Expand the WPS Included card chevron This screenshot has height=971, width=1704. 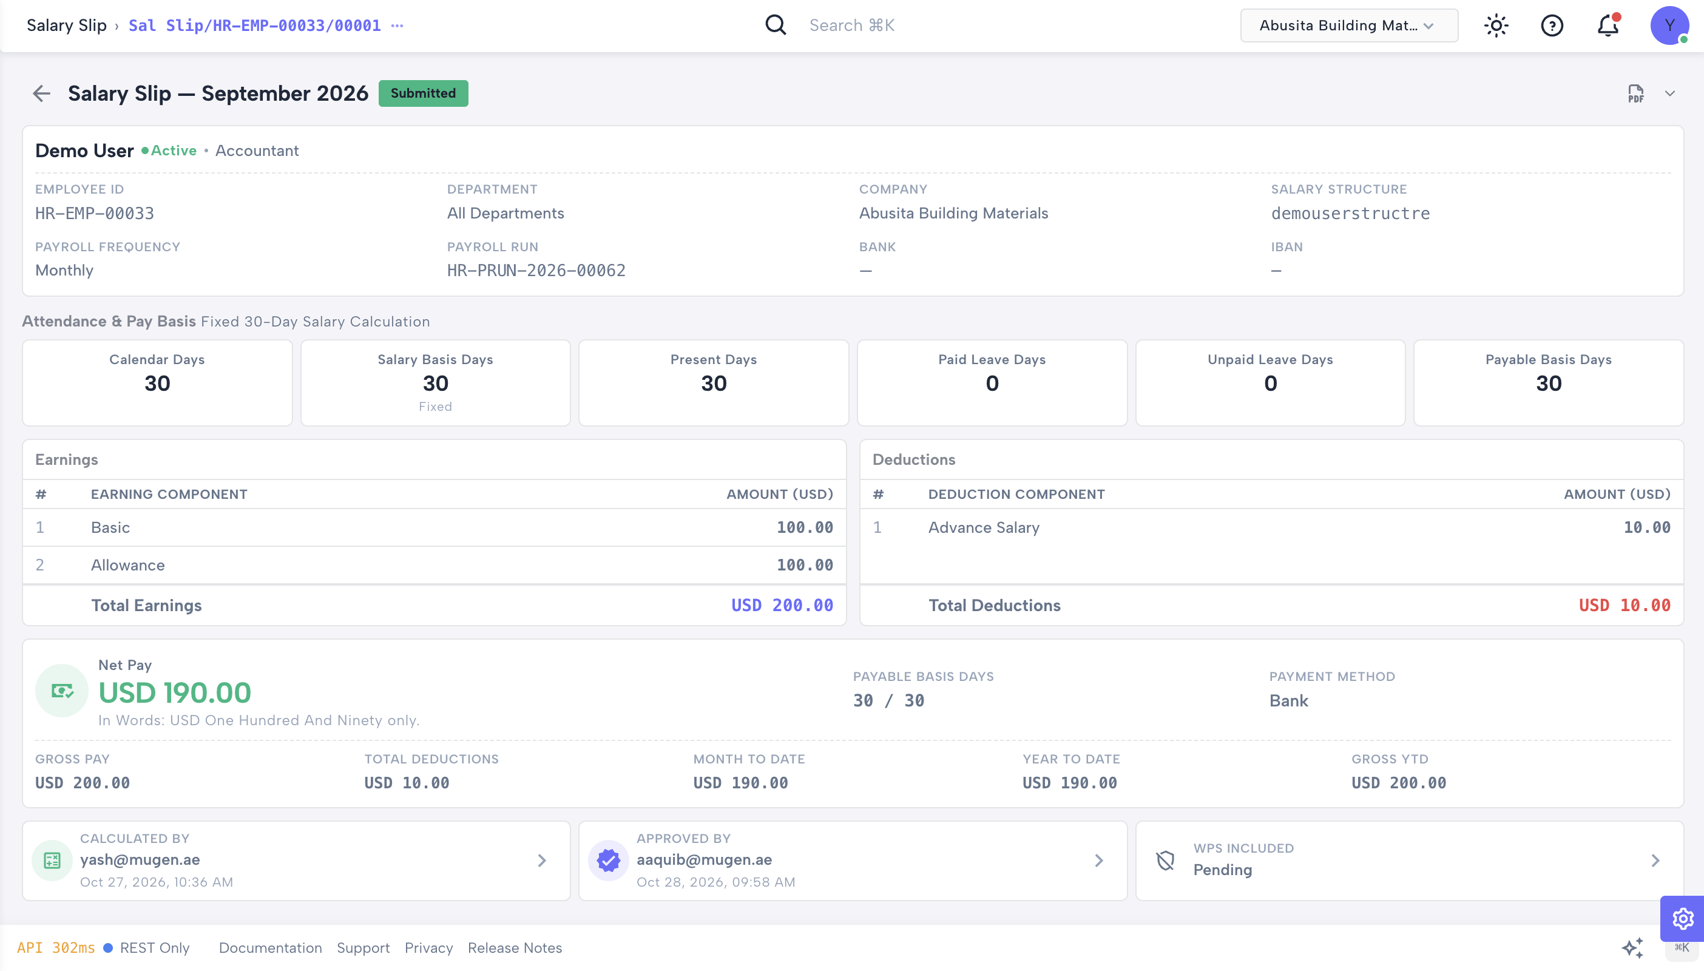(x=1655, y=861)
